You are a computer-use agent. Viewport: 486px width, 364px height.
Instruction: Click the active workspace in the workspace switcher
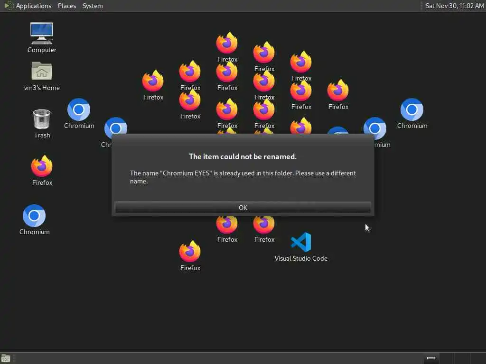click(431, 358)
